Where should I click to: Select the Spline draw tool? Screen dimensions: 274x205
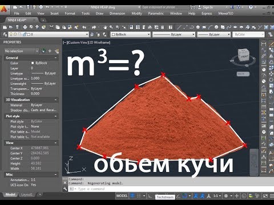tap(229, 27)
